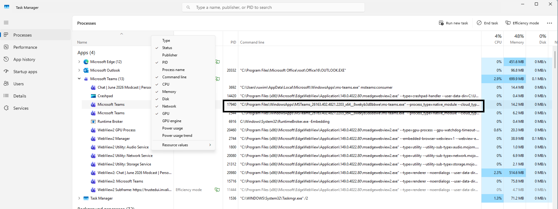
Task: Click the search magnifier icon
Action: (x=188, y=7)
